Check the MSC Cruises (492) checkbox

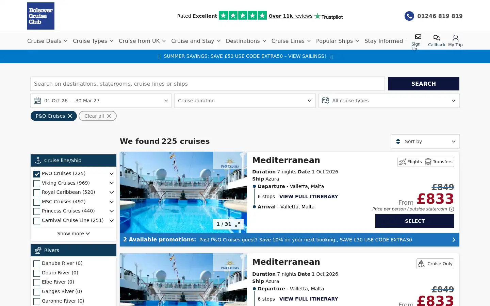coord(37,202)
